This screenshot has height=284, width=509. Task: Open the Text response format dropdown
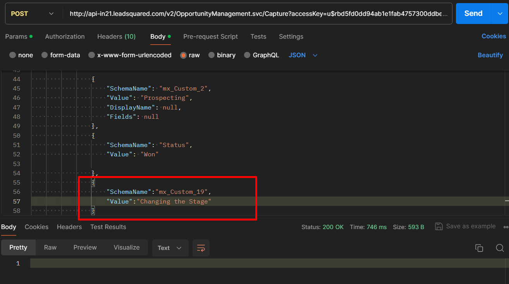(x=170, y=248)
